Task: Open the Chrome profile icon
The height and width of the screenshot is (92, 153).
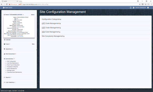Action: point(138,1)
